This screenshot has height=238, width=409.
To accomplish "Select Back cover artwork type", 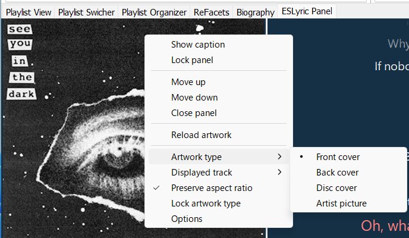I will (x=348, y=172).
